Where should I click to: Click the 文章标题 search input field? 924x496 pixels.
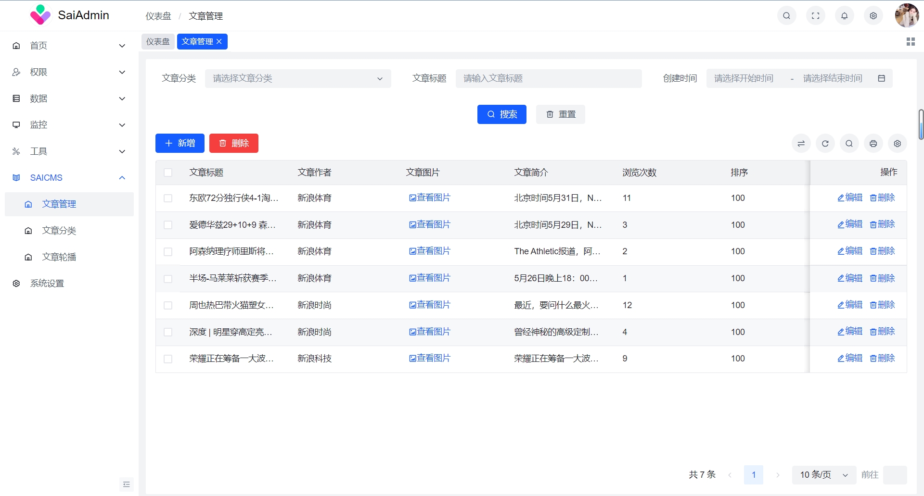(x=548, y=78)
